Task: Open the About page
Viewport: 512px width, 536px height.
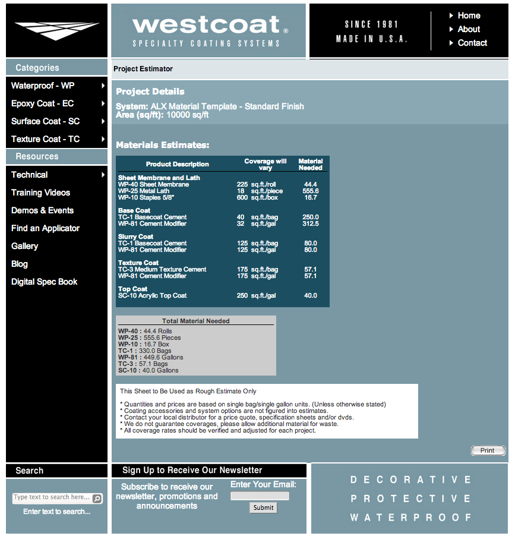Action: click(469, 29)
